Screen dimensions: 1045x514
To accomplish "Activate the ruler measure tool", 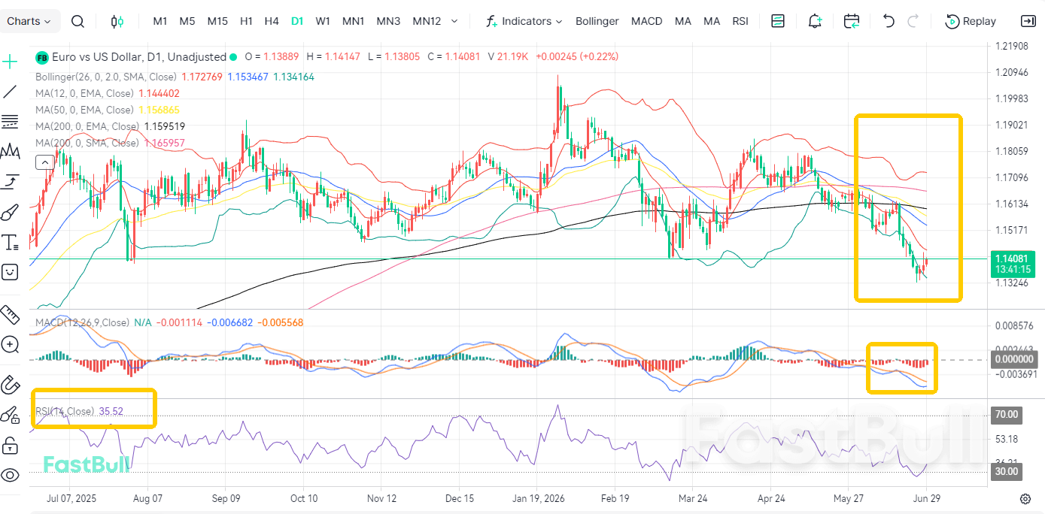I will point(10,314).
